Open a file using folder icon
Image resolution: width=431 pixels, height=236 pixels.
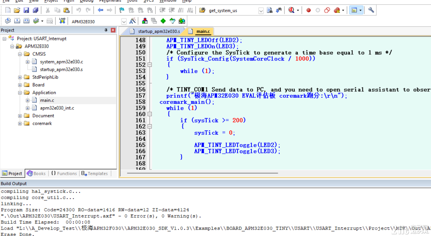click(17, 10)
